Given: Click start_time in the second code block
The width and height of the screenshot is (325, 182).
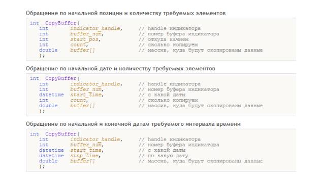Looking at the screenshot, I should 86,95.
